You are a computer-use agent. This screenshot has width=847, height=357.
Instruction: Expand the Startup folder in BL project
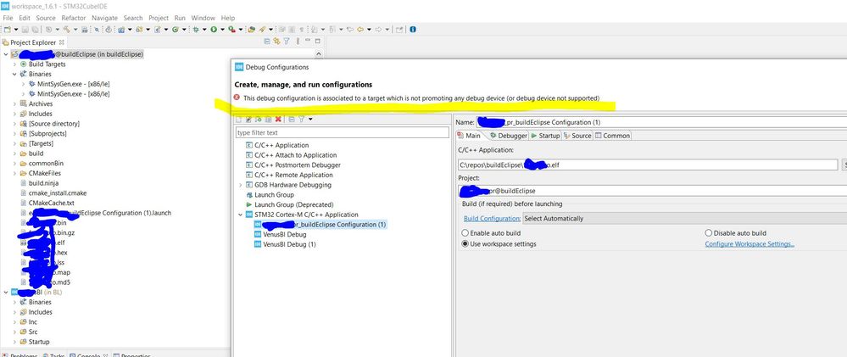[x=14, y=342]
